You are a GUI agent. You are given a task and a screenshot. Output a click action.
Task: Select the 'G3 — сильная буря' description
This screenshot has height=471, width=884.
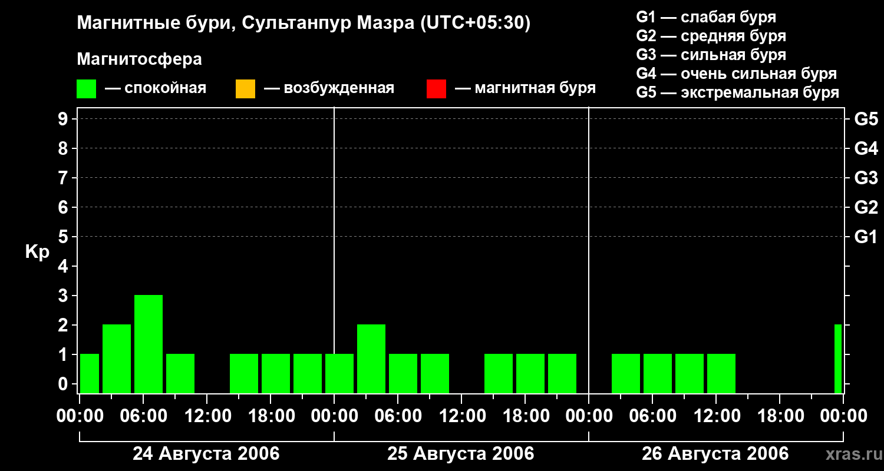point(711,55)
